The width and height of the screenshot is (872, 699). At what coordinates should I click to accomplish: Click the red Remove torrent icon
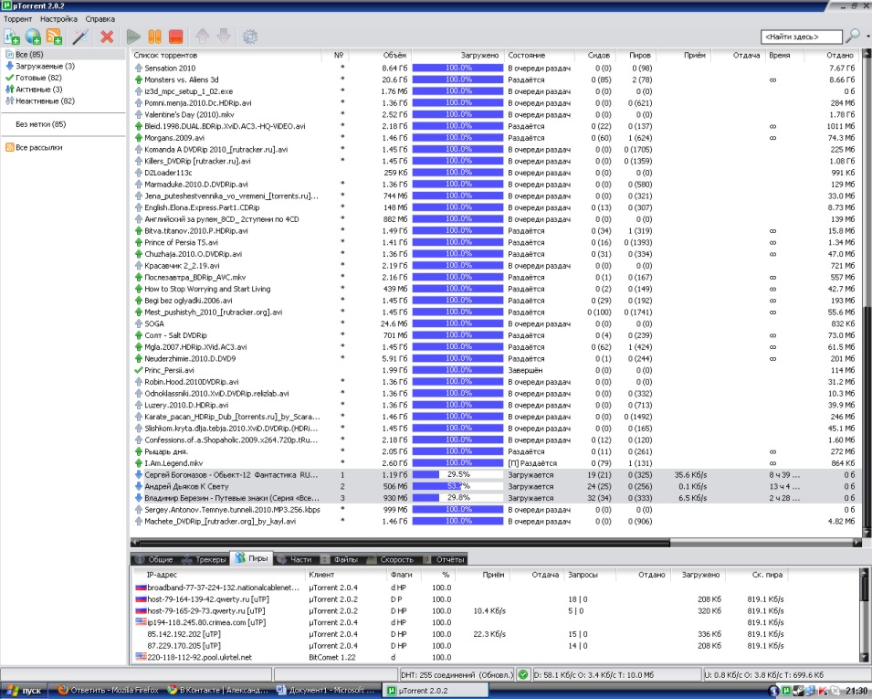coord(107,37)
